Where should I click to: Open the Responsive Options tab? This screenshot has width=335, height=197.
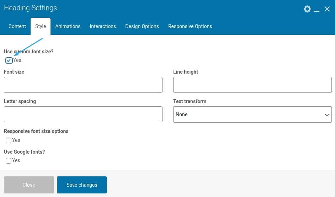pos(190,26)
